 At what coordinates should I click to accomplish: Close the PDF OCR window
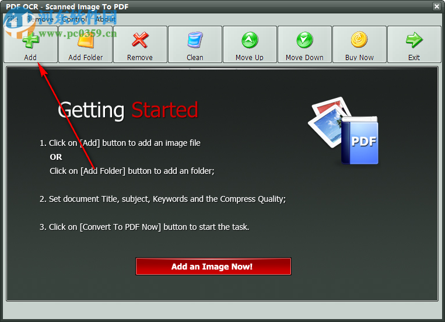[437, 6]
